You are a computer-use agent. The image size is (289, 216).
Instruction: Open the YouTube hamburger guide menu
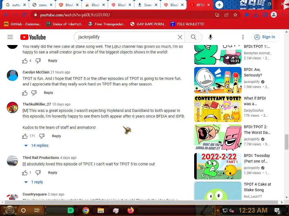pyautogui.click(x=10, y=37)
